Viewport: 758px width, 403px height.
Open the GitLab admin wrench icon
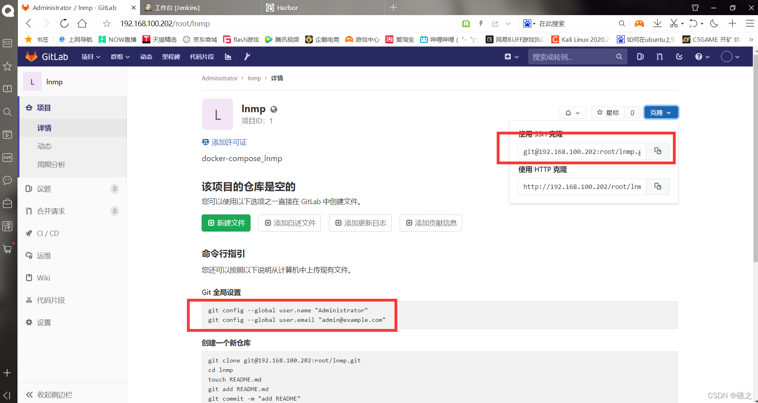point(247,56)
